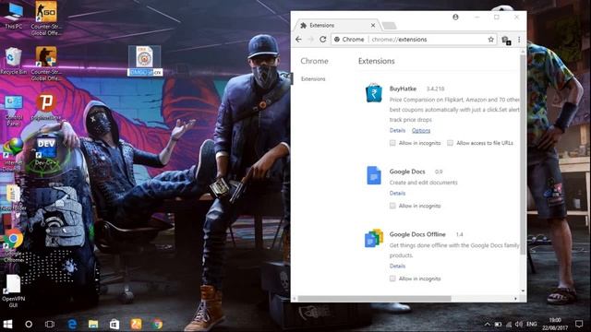
Task: Open the BuyHatke extension toolbar icon
Action: click(x=505, y=40)
